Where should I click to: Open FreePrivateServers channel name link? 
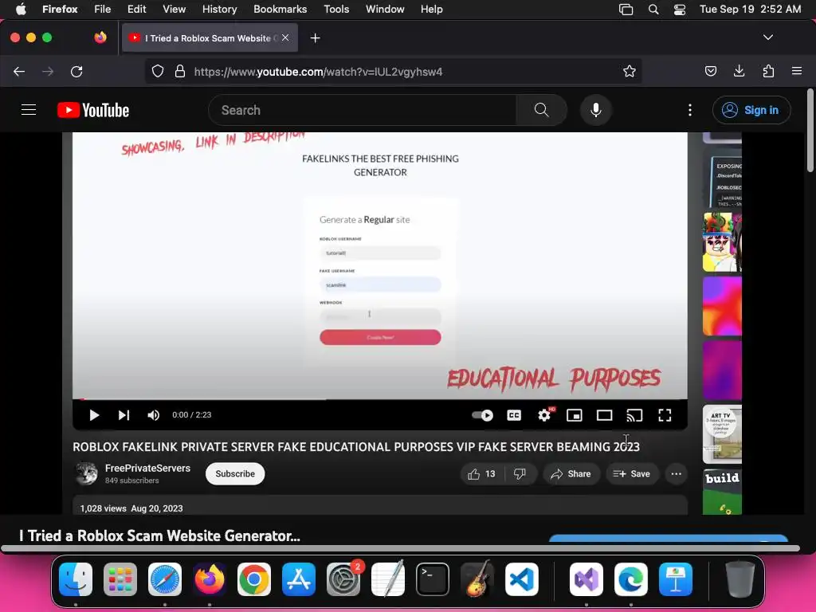click(x=147, y=469)
